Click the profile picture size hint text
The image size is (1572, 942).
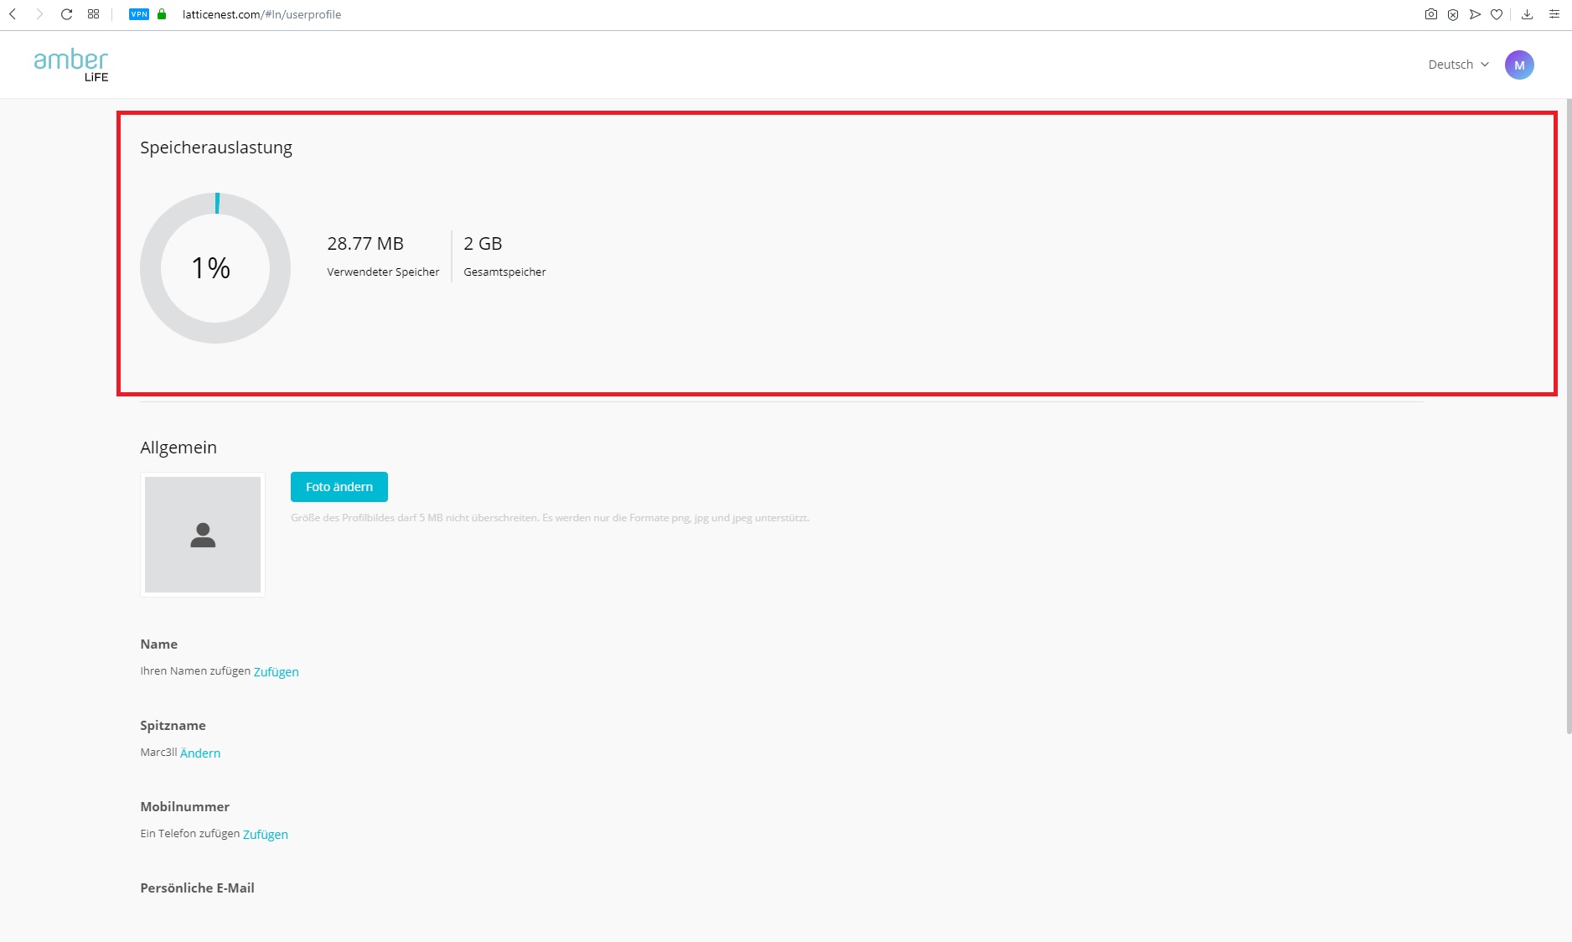(x=550, y=518)
